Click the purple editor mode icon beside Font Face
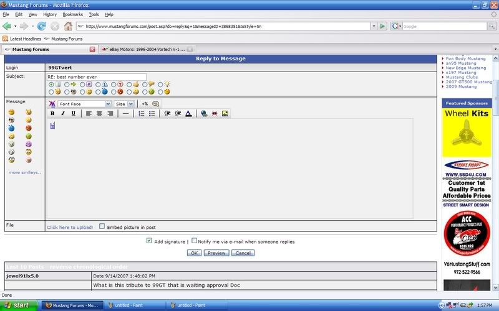The image size is (499, 311). tap(52, 104)
